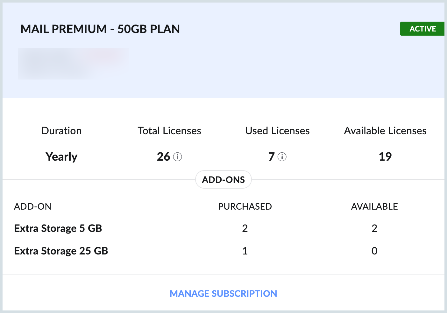Open the MANAGE SUBSCRIPTION link

coord(223,293)
